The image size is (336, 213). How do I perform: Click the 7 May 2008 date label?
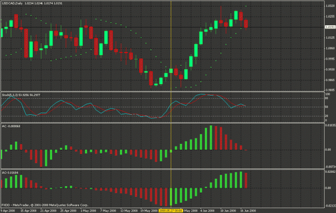[x=108, y=211]
